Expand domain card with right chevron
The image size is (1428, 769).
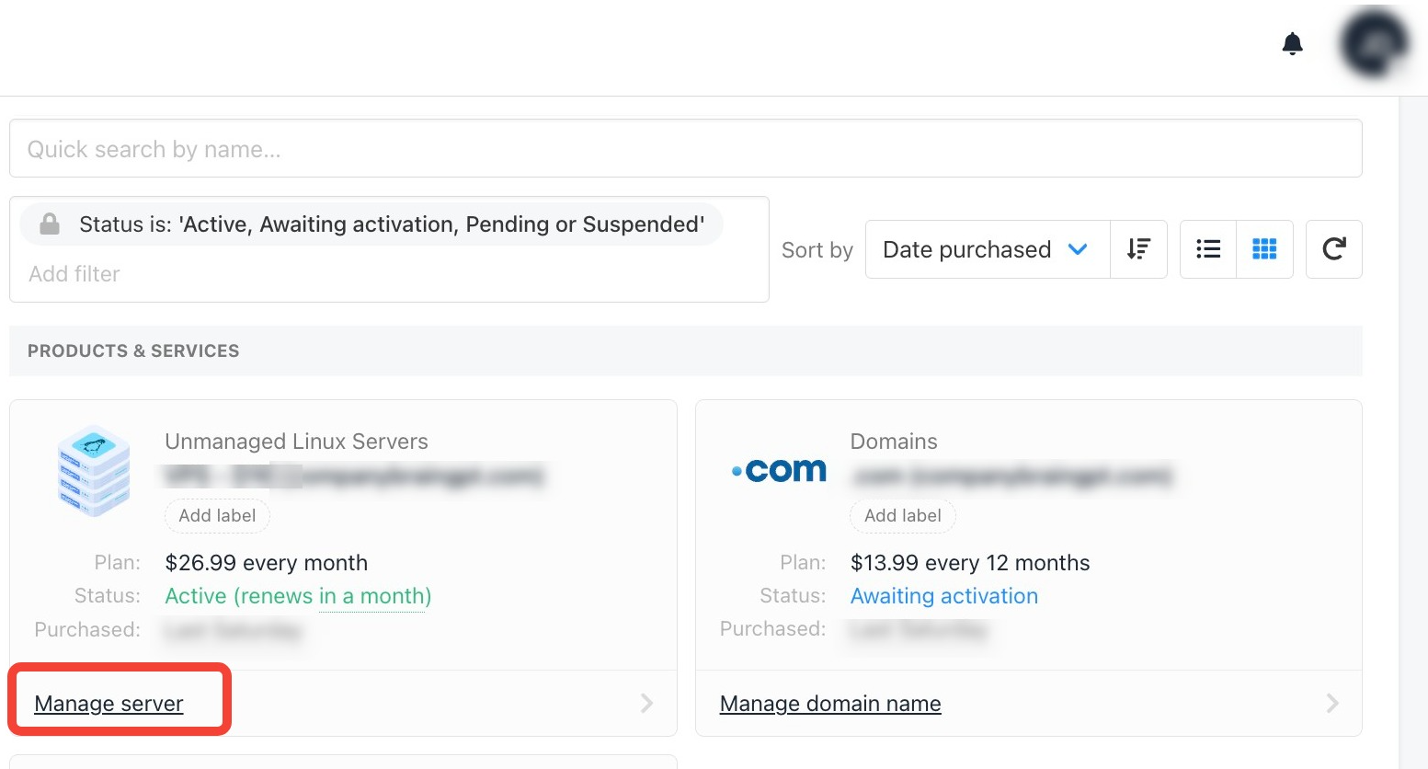pyautogui.click(x=1331, y=704)
